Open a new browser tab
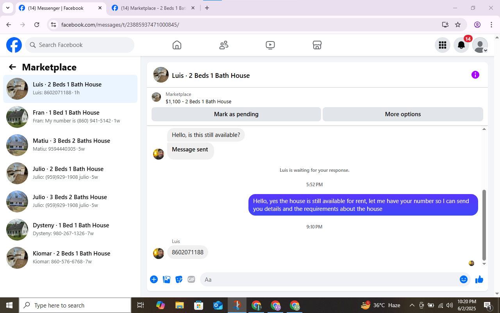The height and width of the screenshot is (313, 500). pos(207,8)
